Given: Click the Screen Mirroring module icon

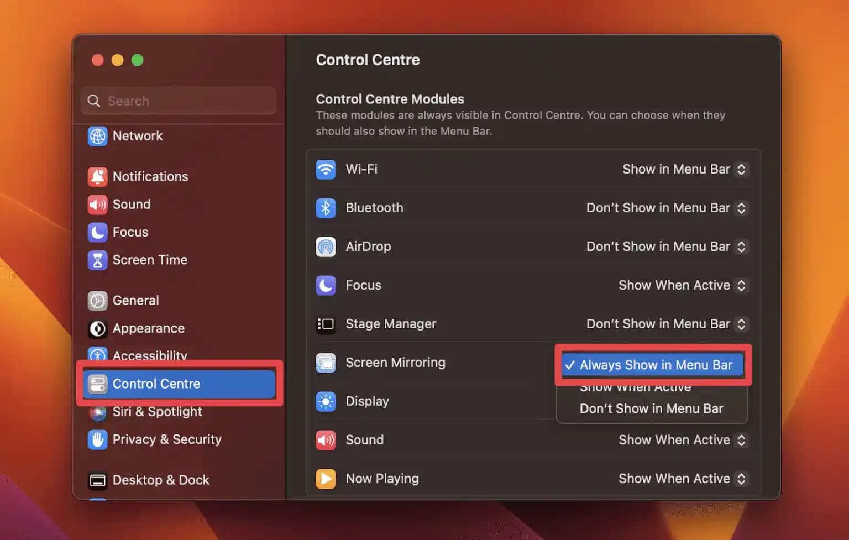Looking at the screenshot, I should click(x=326, y=363).
